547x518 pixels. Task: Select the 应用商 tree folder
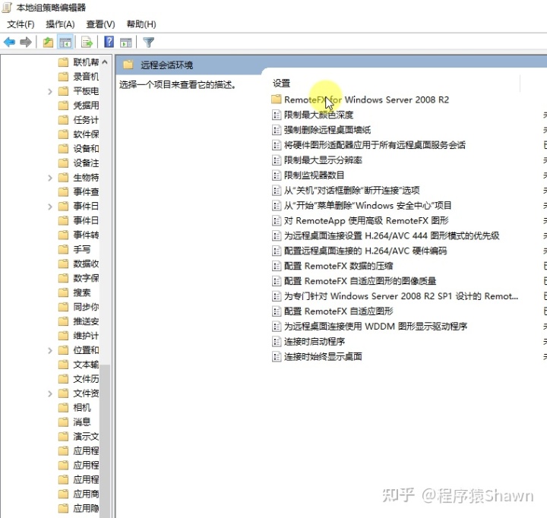pos(78,494)
